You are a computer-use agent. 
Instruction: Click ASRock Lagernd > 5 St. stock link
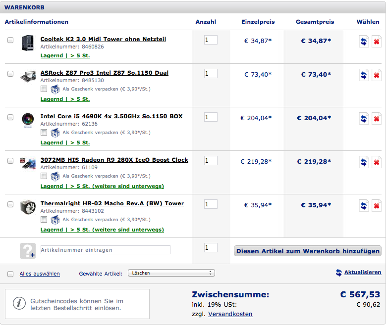[65, 99]
